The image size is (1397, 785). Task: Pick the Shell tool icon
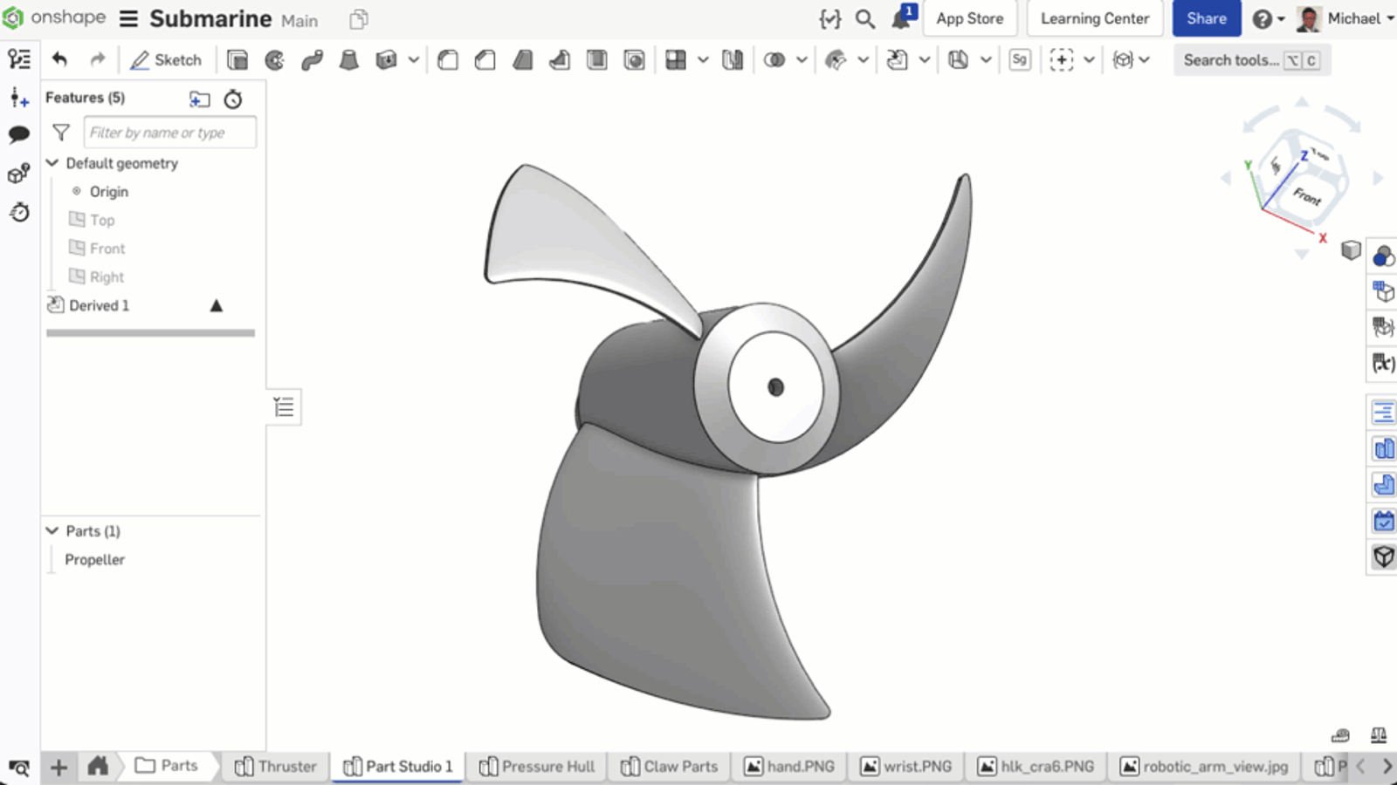click(x=597, y=60)
